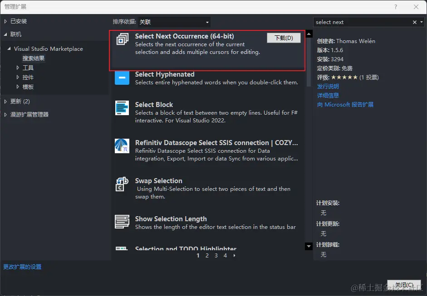Click the 安装: 3294 text
Image resolution: width=427 pixels, height=296 pixels.
pos(330,59)
